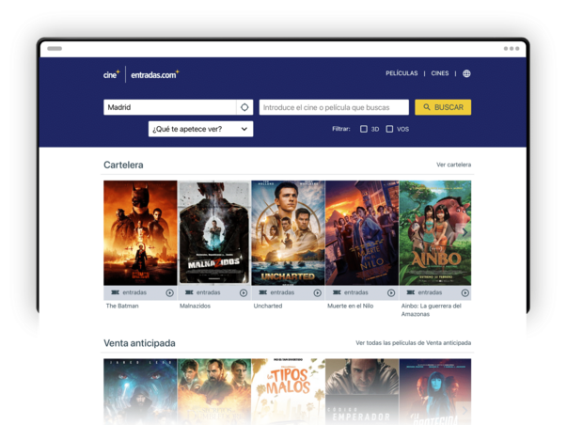Open the entradas.com logo link
567x425 pixels.
155,74
